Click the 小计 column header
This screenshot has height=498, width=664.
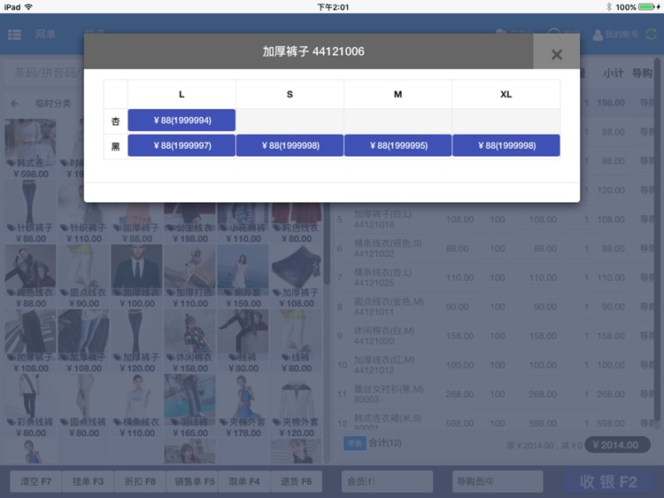pyautogui.click(x=613, y=73)
